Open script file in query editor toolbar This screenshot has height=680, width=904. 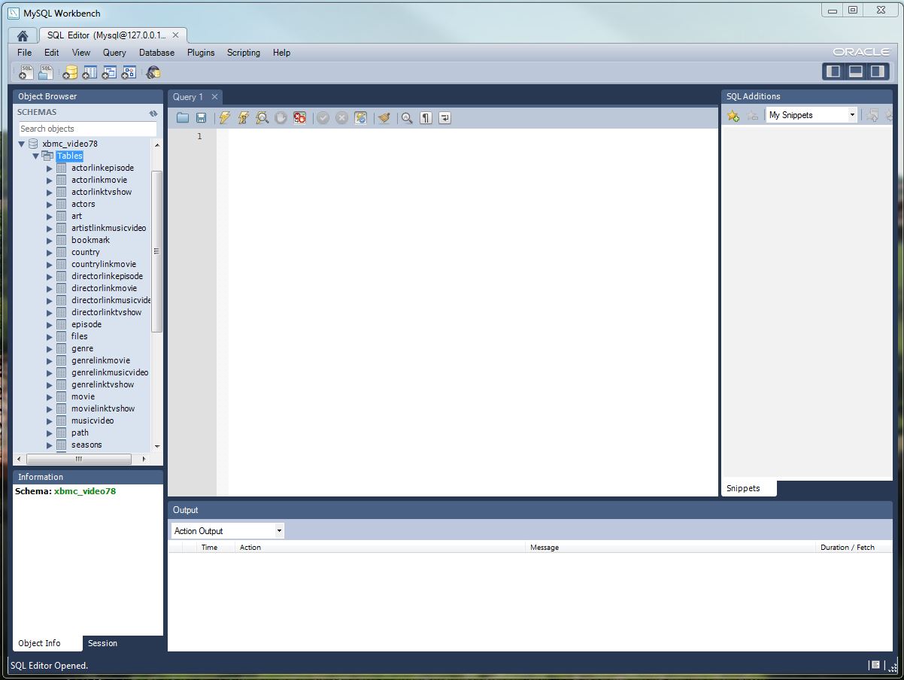[x=183, y=118]
